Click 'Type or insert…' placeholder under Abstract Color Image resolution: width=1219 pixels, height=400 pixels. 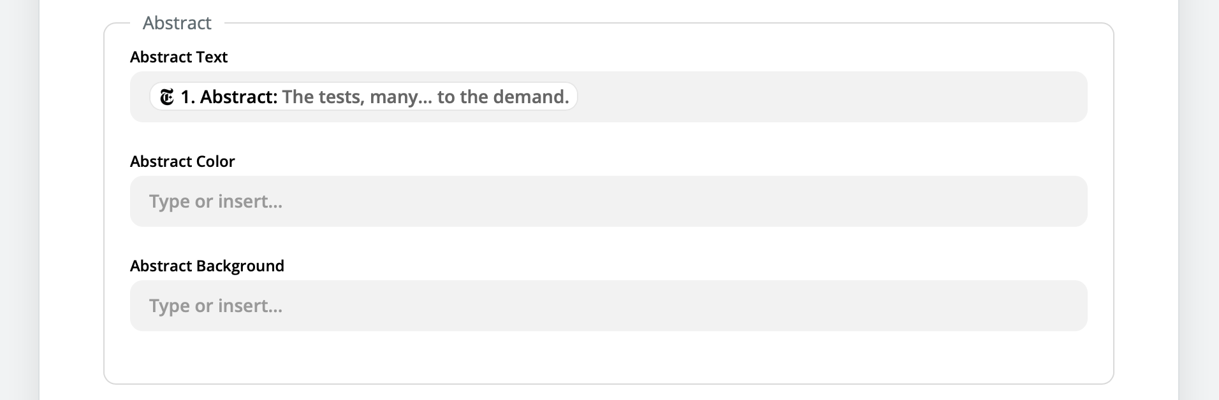click(x=215, y=201)
